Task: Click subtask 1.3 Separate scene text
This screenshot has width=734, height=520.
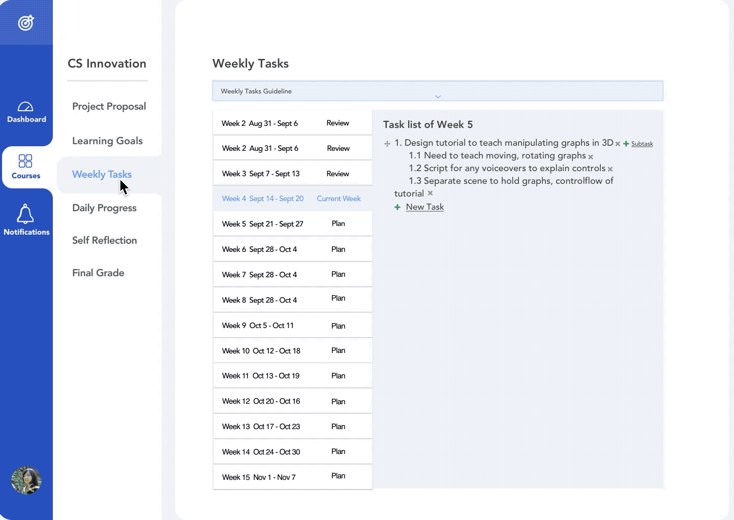Action: pos(504,187)
